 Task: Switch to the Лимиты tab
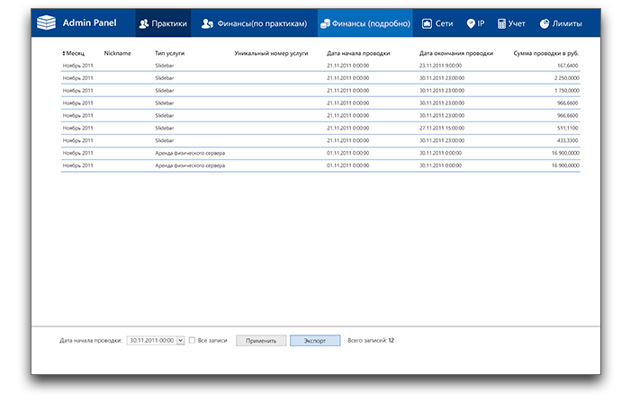coord(567,23)
